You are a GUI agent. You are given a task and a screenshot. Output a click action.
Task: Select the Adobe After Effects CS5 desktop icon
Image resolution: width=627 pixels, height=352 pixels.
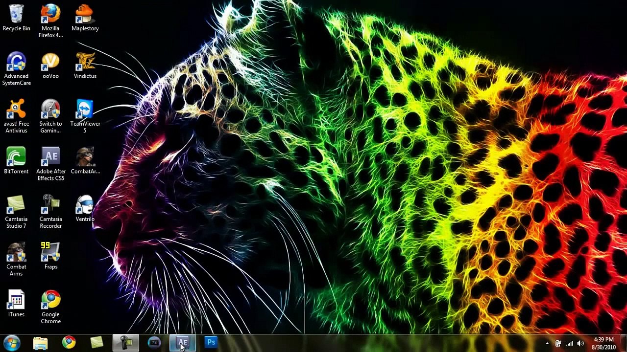click(x=50, y=164)
